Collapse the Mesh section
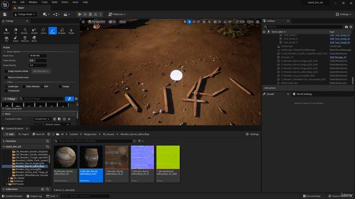 pyautogui.click(x=3, y=114)
